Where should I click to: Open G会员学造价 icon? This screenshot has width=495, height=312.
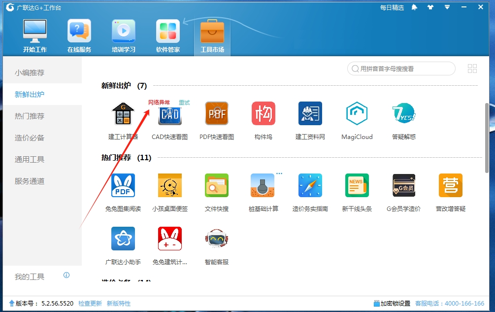coord(404,185)
